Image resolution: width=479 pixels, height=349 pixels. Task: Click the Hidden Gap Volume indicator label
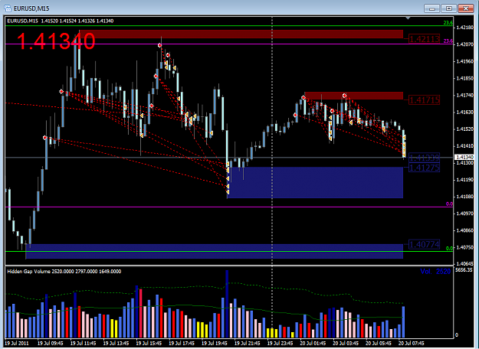pyautogui.click(x=64, y=272)
